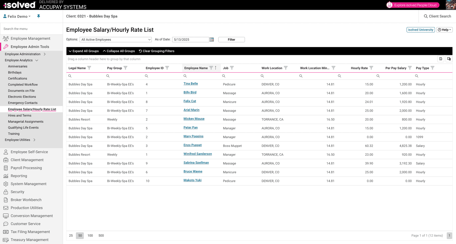456x244 pixels.
Task: Open the Pay Type column filter icon
Action: click(x=433, y=68)
